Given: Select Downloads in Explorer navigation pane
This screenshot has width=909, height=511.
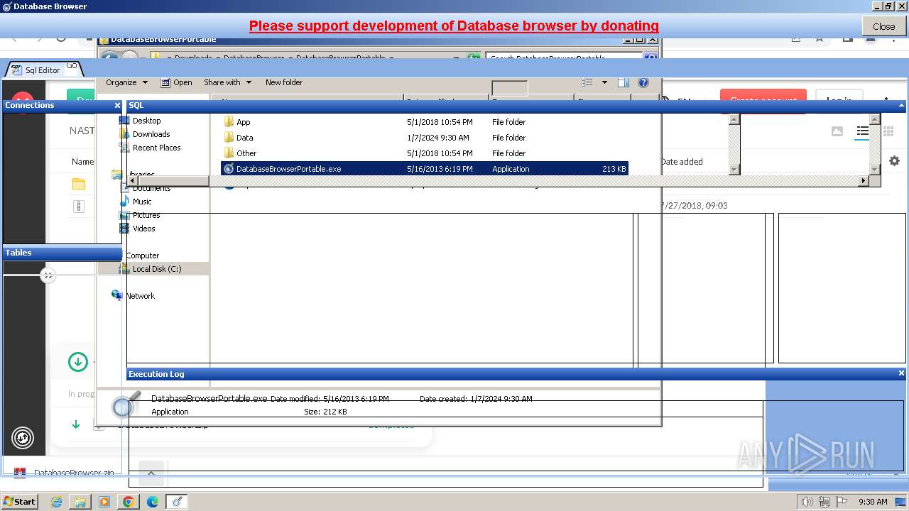Looking at the screenshot, I should (151, 134).
